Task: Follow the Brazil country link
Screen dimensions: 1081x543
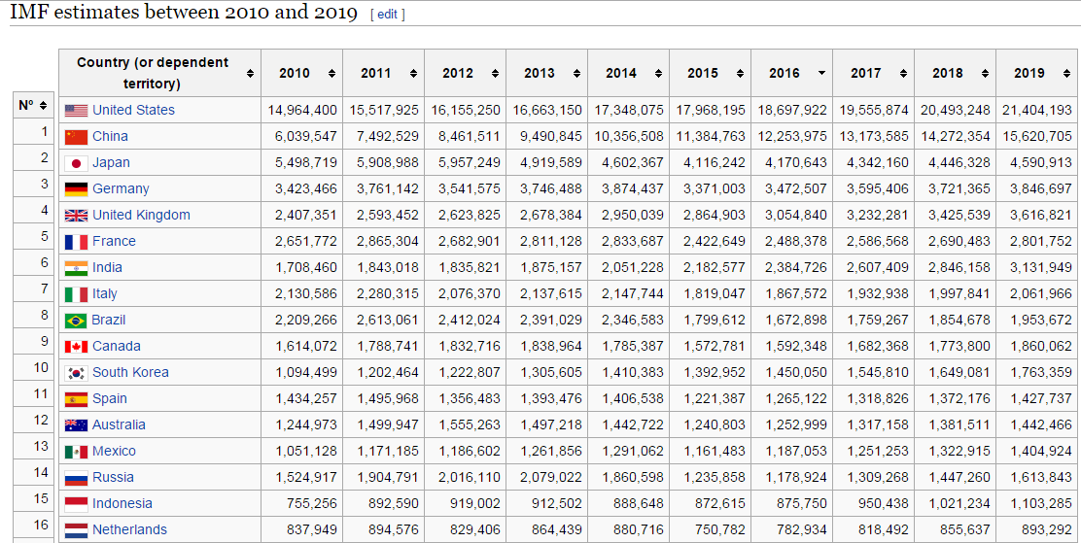Action: click(109, 320)
